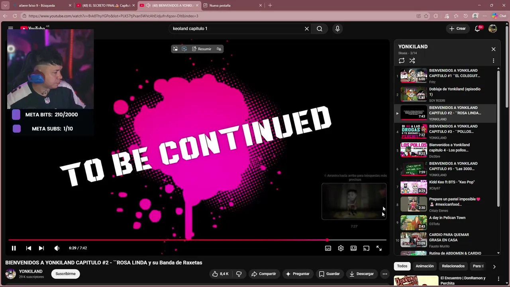Switch to Nueva pestaña browser tab
Screen dimensions: 510x287
[x=233, y=6]
